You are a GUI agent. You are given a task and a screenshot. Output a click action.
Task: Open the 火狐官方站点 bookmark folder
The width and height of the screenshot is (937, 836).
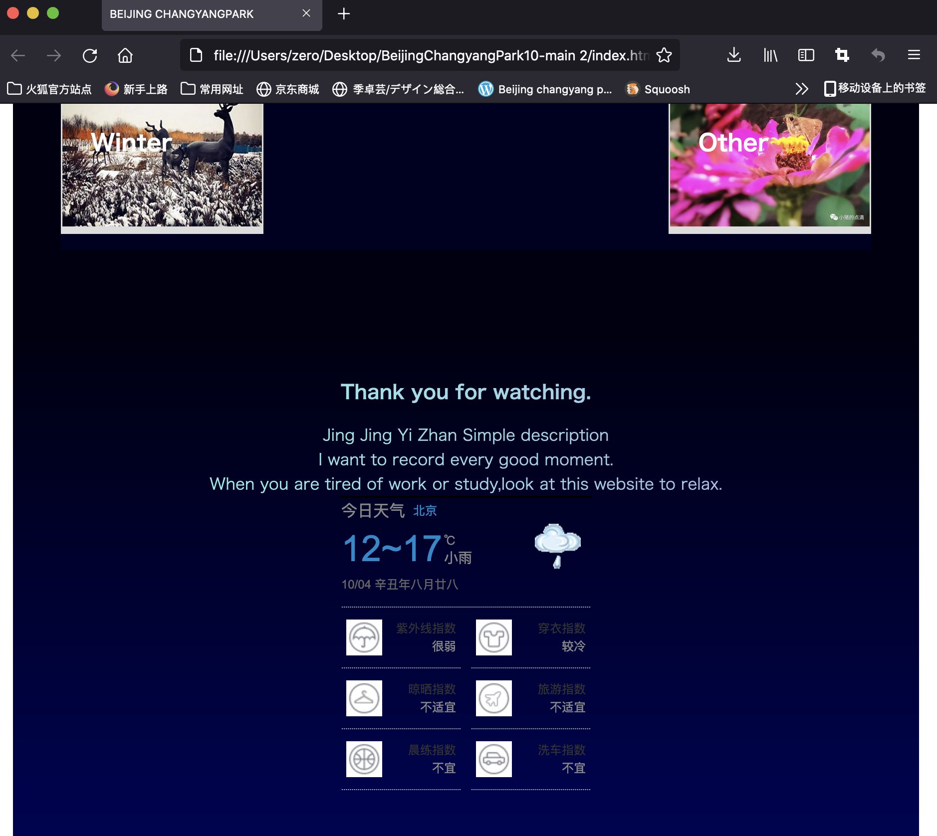[49, 89]
